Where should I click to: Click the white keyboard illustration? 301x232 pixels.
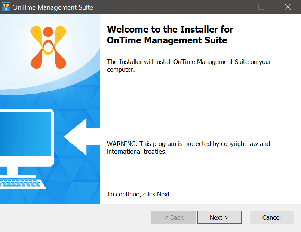(x=22, y=184)
